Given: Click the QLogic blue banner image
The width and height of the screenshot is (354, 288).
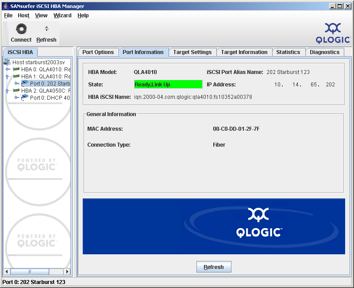Looking at the screenshot, I should pos(214,226).
